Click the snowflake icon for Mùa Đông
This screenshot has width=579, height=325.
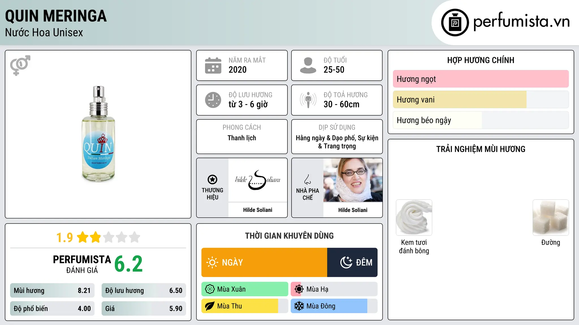(299, 306)
